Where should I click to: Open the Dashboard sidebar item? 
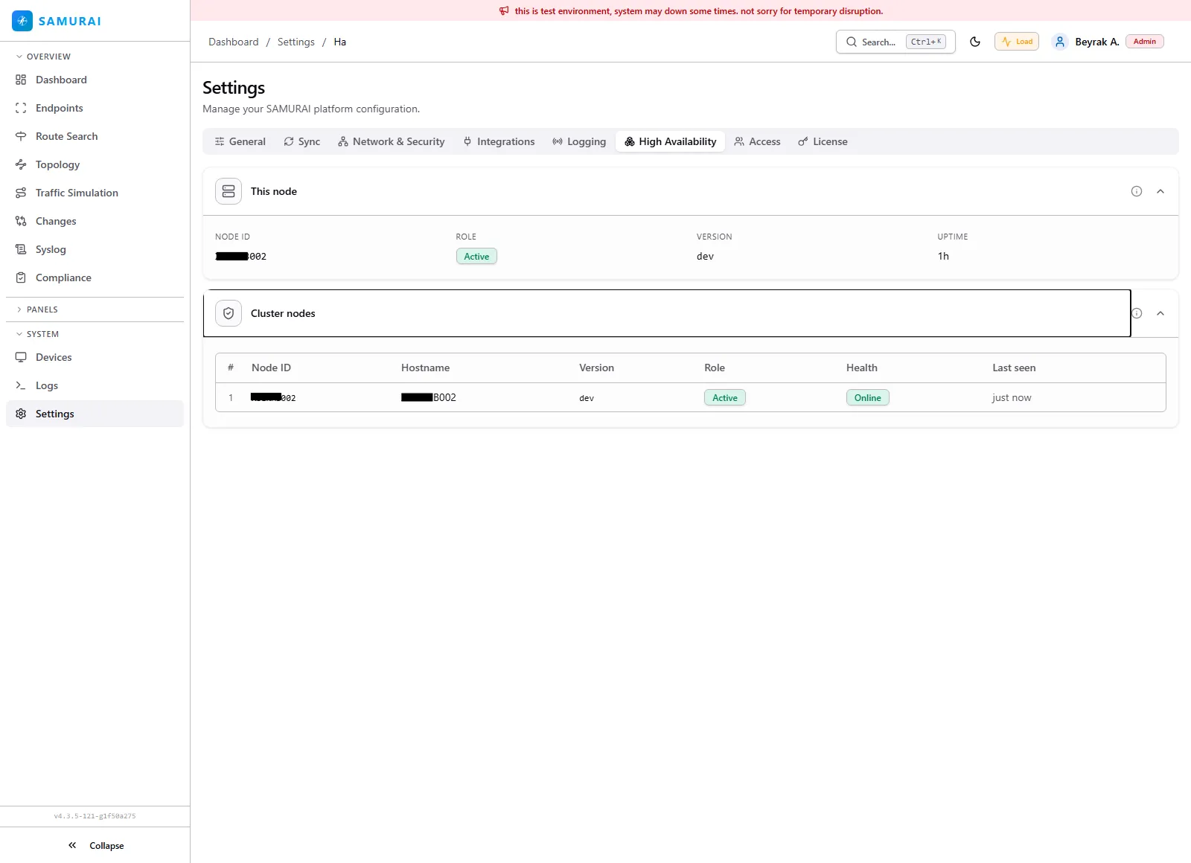pyautogui.click(x=95, y=80)
